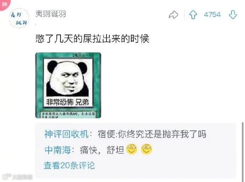This screenshot has width=245, height=182.
Task: Open username 夷则诞羽 link
Action: pyautogui.click(x=50, y=14)
